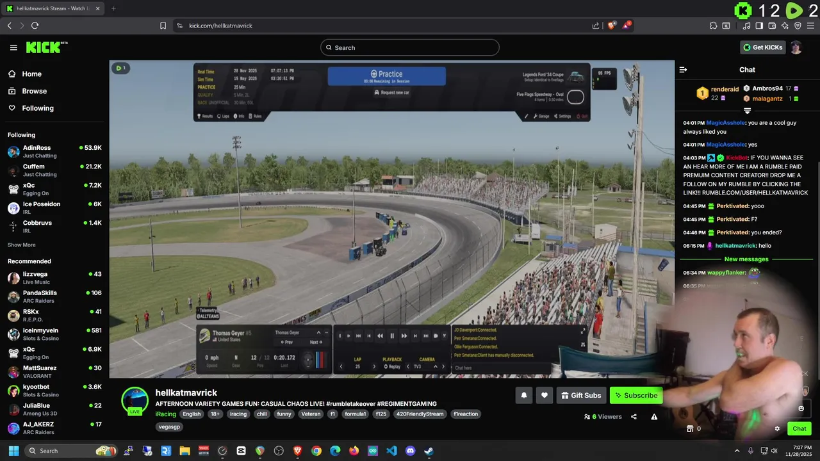Follow channel with heart button
Screen dimensions: 820x461
(x=544, y=396)
